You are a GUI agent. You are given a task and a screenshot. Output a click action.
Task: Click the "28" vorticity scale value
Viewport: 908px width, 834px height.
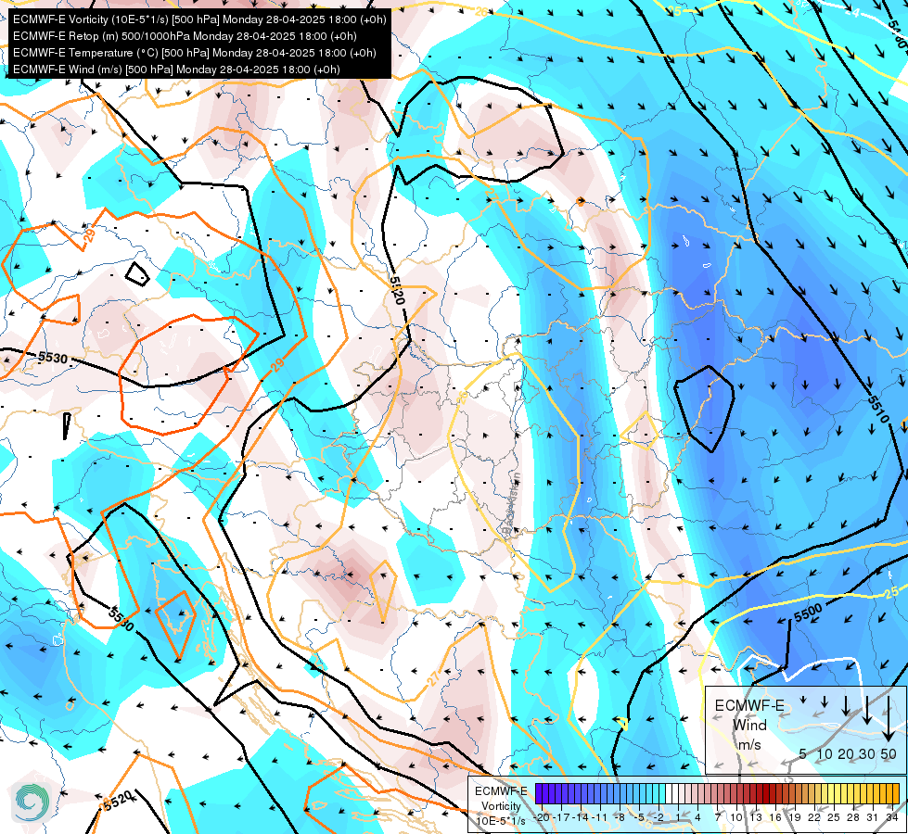[x=853, y=817]
